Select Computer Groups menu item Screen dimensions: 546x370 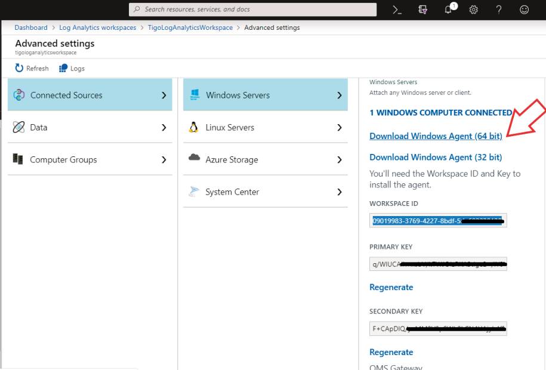click(90, 159)
